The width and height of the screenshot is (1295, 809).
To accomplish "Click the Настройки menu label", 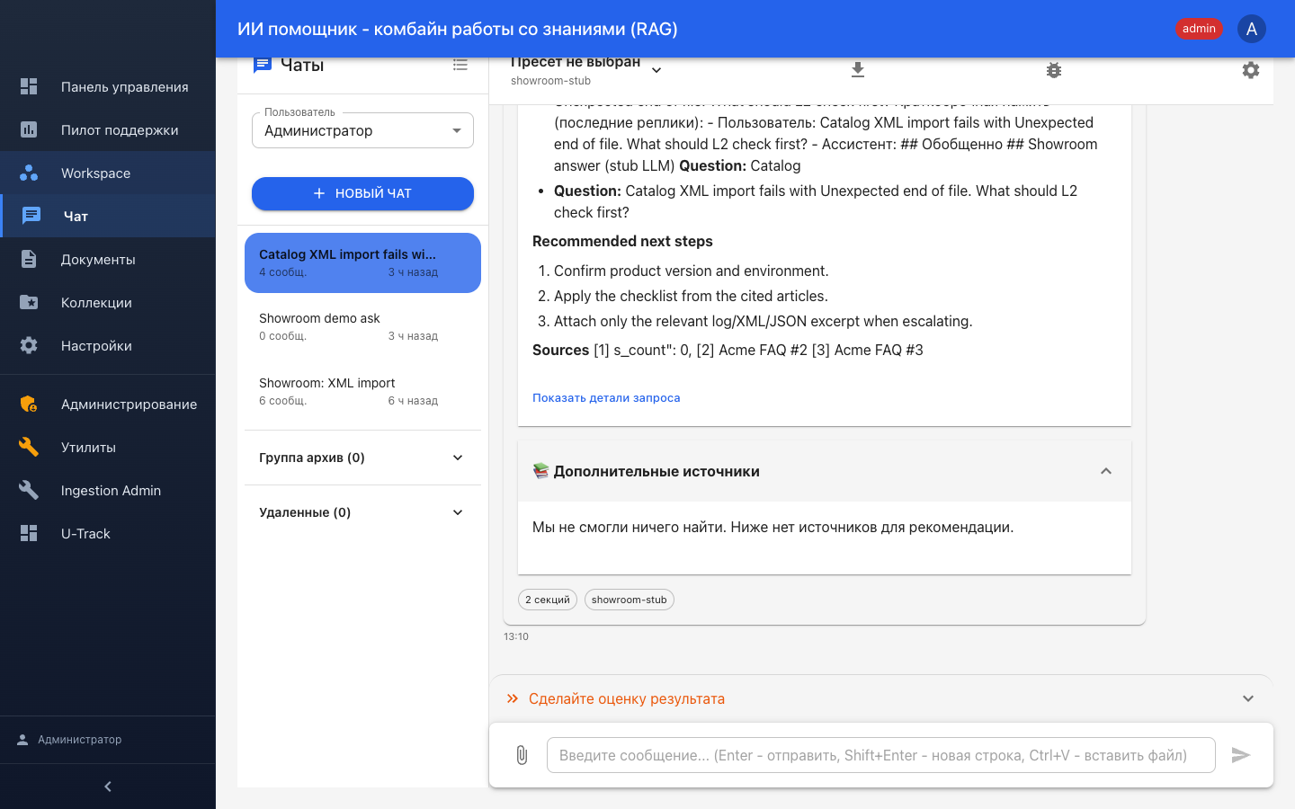I will (96, 345).
